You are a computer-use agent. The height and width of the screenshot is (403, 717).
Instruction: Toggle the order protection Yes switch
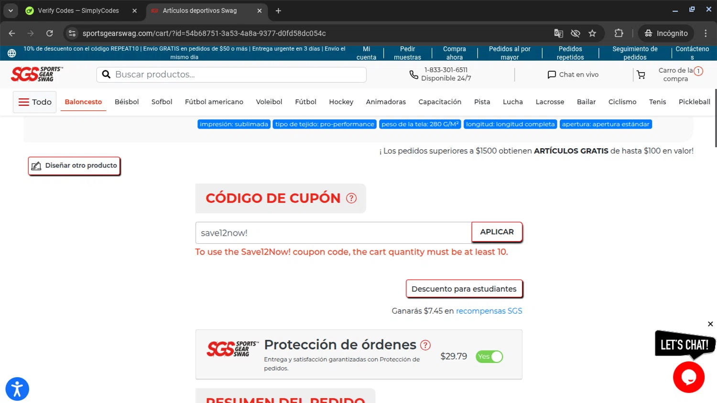coord(489,357)
